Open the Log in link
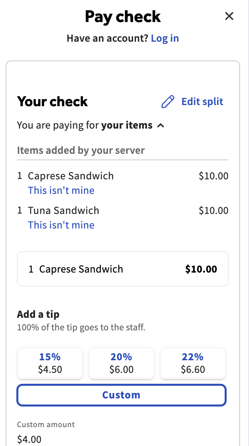 coord(165,38)
